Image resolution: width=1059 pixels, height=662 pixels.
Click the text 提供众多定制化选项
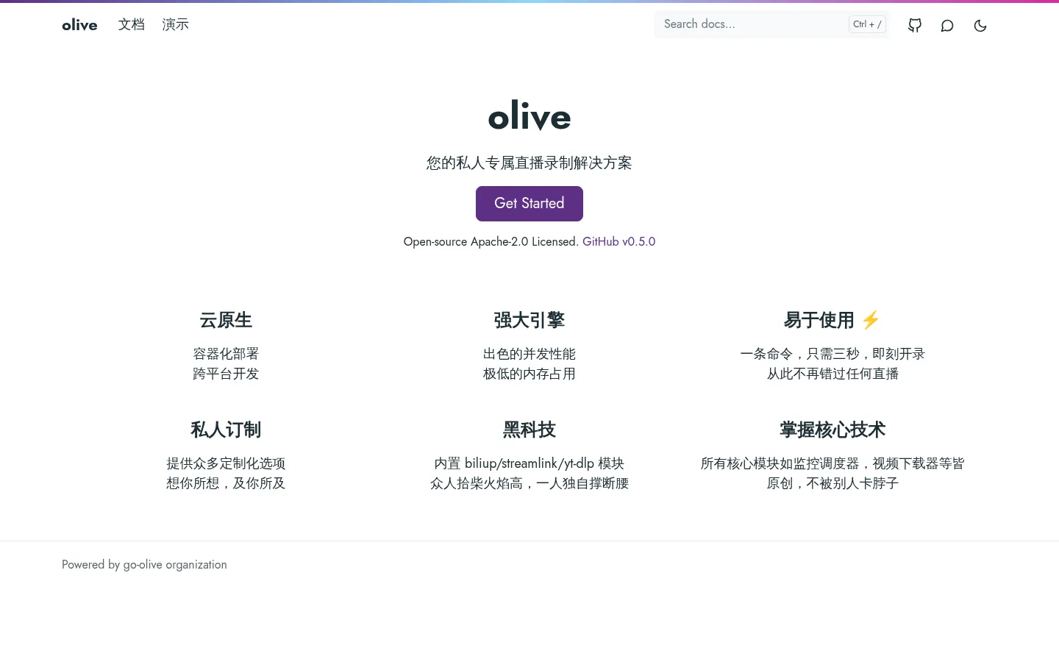pyautogui.click(x=226, y=463)
